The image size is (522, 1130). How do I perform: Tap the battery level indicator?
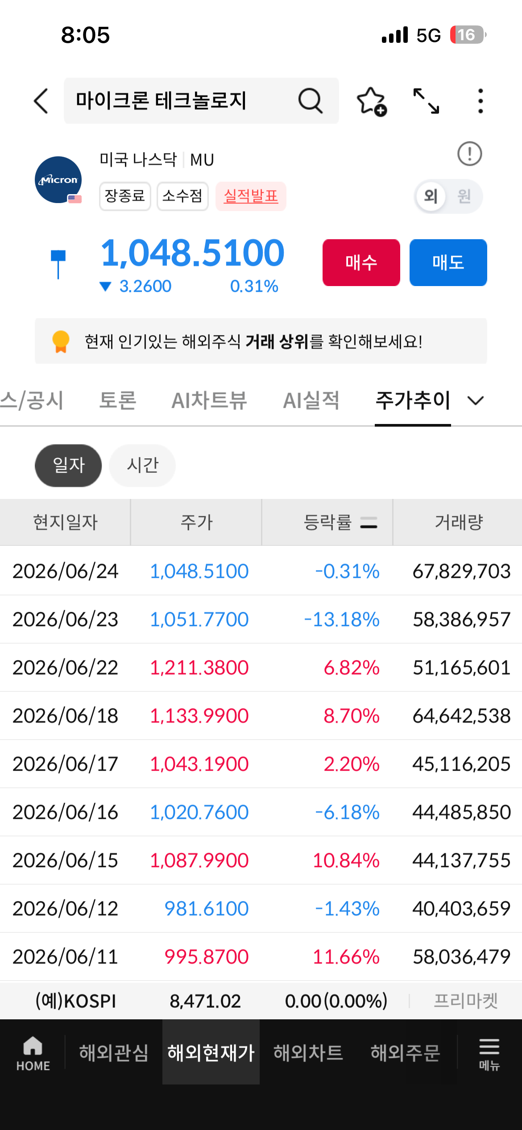(468, 35)
